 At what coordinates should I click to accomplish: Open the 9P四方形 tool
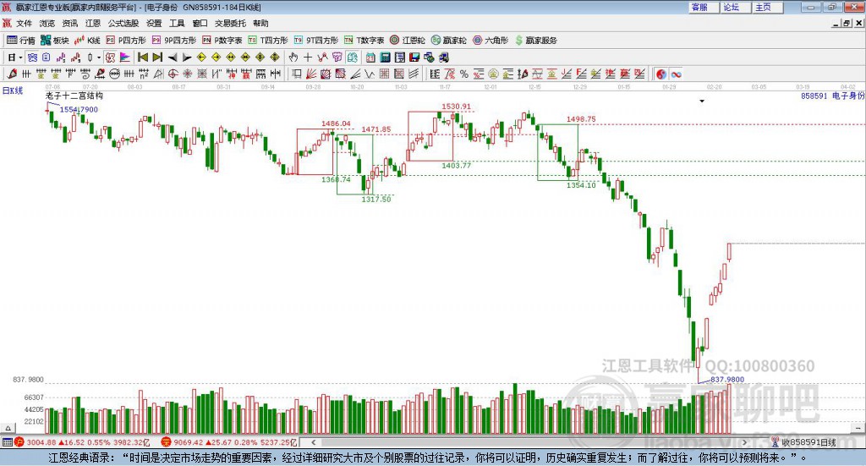point(174,41)
